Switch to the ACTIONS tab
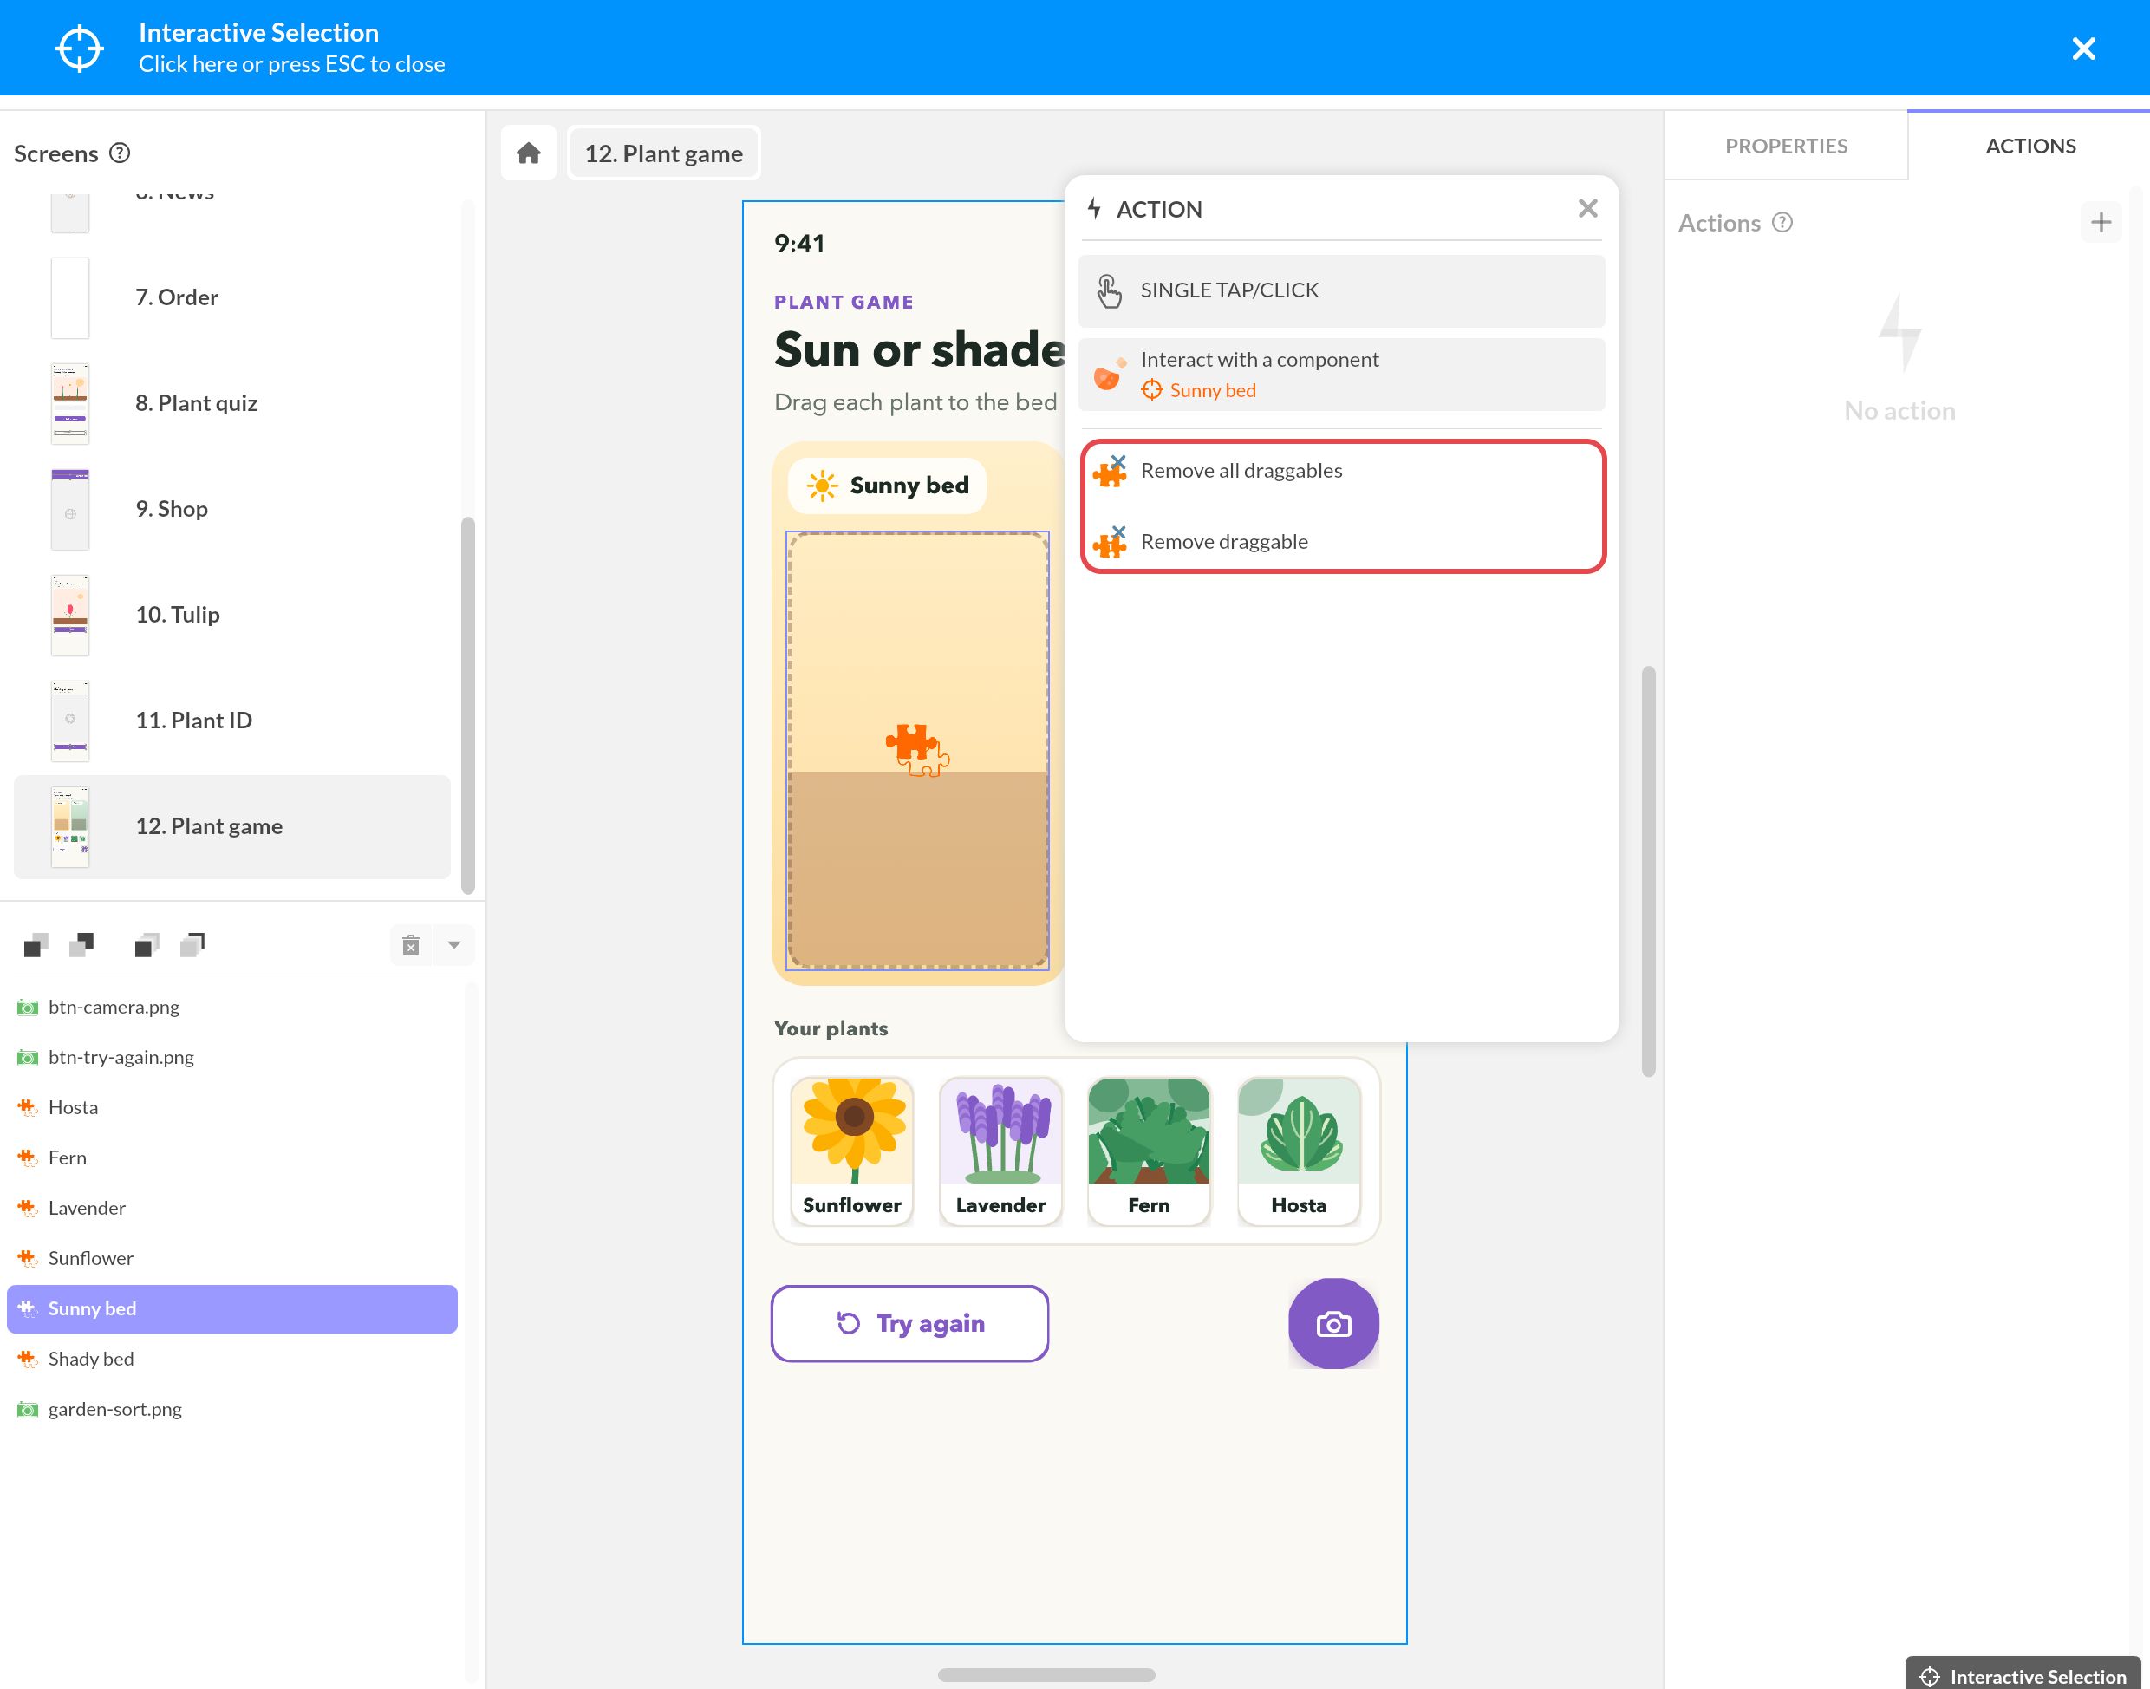This screenshot has width=2150, height=1689. tap(2029, 147)
